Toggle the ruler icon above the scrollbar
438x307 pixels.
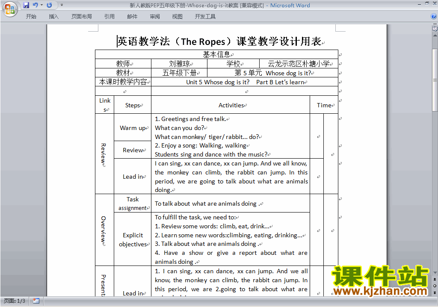tap(435, 28)
